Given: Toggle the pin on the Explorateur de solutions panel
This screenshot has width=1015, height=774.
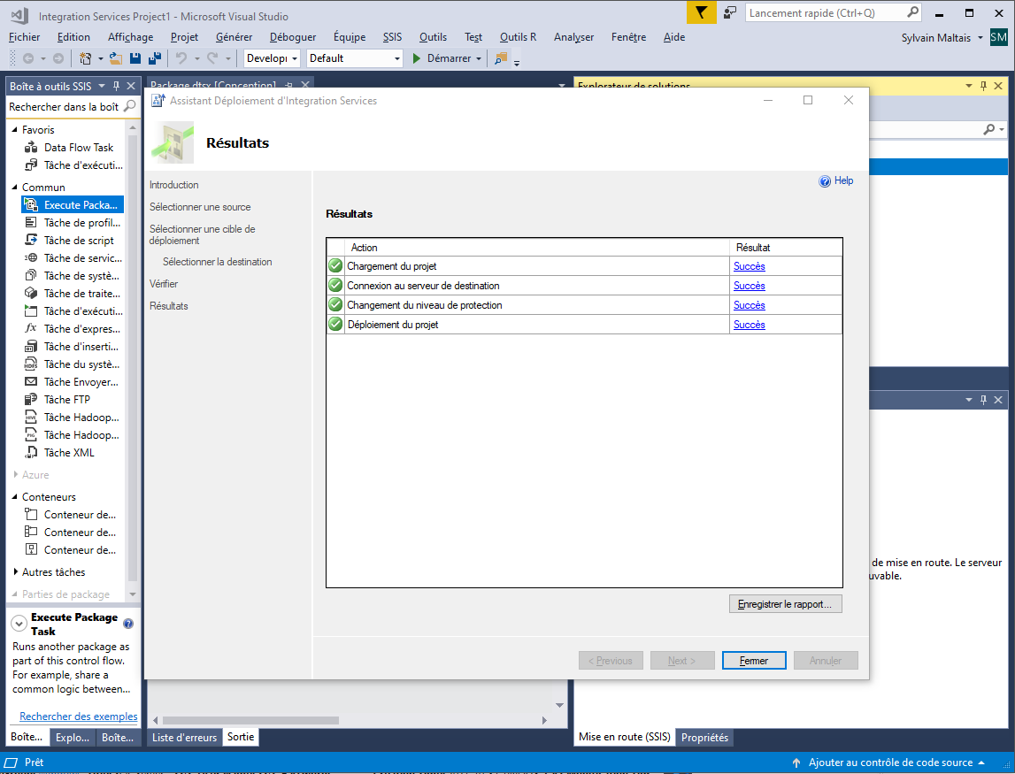Looking at the screenshot, I should pos(982,86).
